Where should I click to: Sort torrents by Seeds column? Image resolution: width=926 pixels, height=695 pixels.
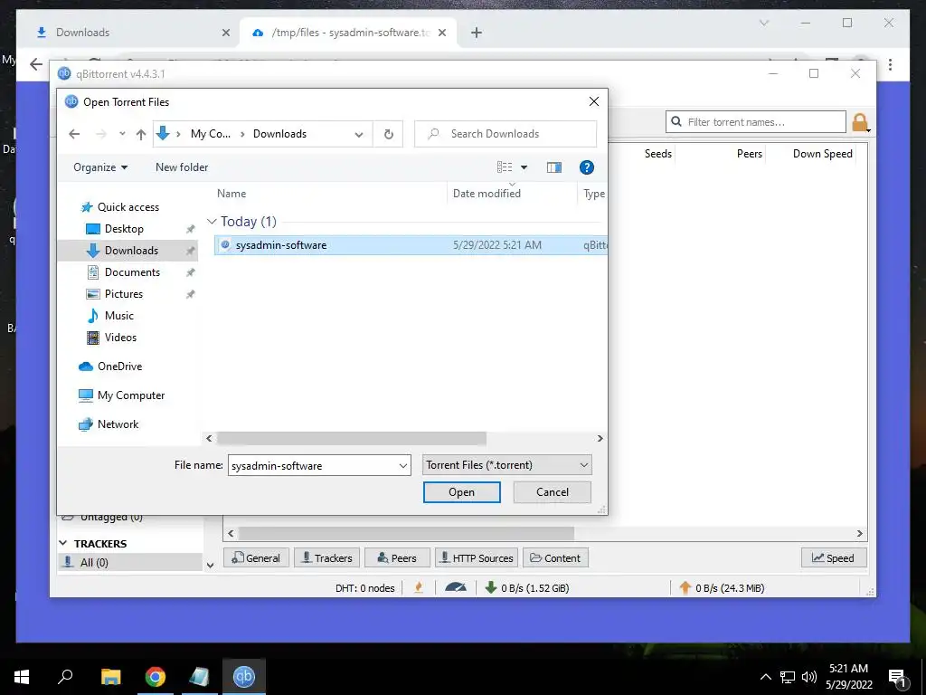(x=658, y=154)
